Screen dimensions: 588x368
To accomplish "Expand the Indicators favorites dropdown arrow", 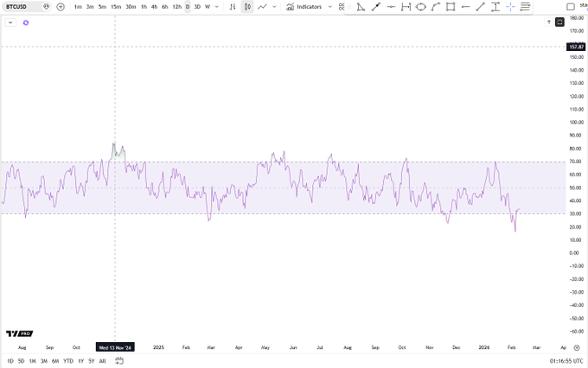I will point(329,7).
